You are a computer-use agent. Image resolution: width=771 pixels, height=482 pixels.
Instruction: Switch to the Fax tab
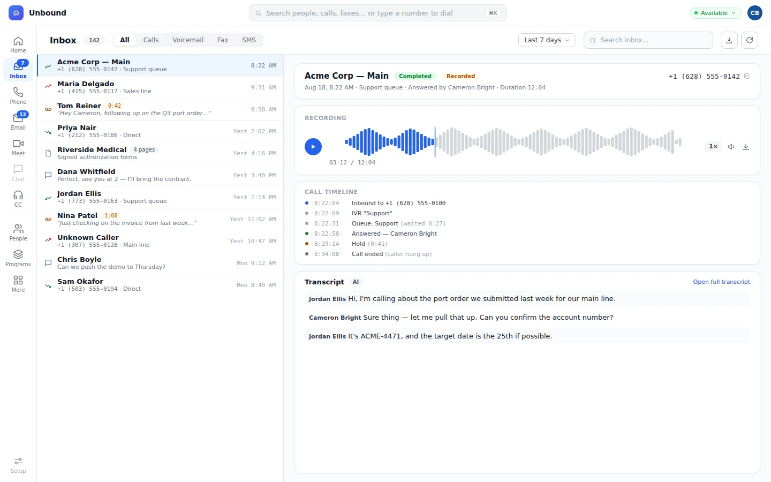click(223, 40)
